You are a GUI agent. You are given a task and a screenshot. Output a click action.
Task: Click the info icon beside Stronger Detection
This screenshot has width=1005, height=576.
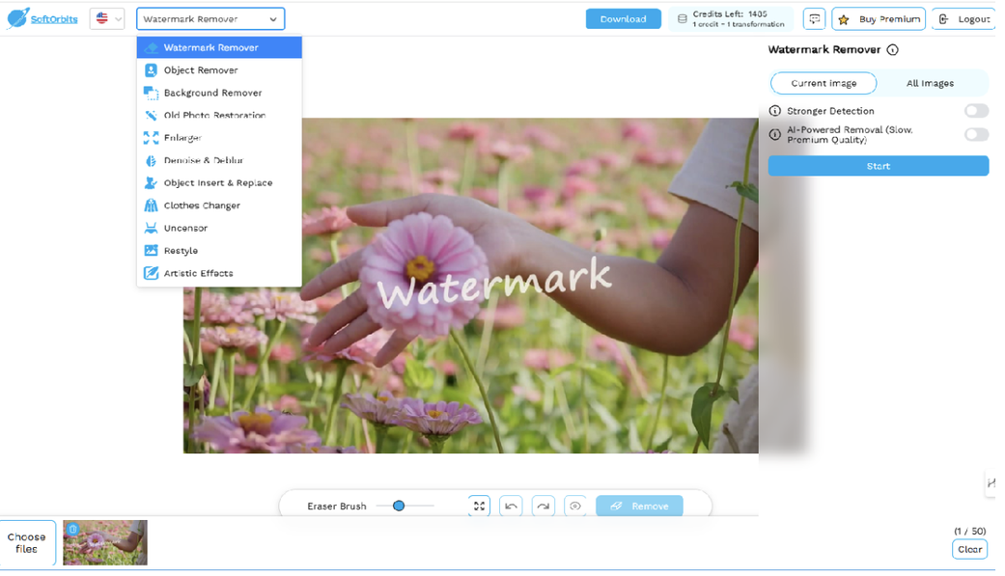(x=775, y=111)
